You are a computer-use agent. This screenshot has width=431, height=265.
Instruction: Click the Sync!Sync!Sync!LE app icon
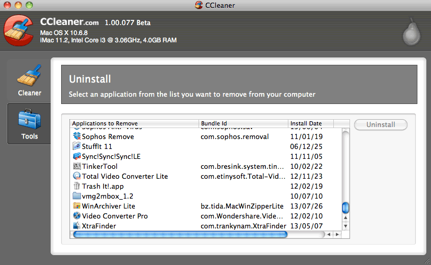[77, 156]
